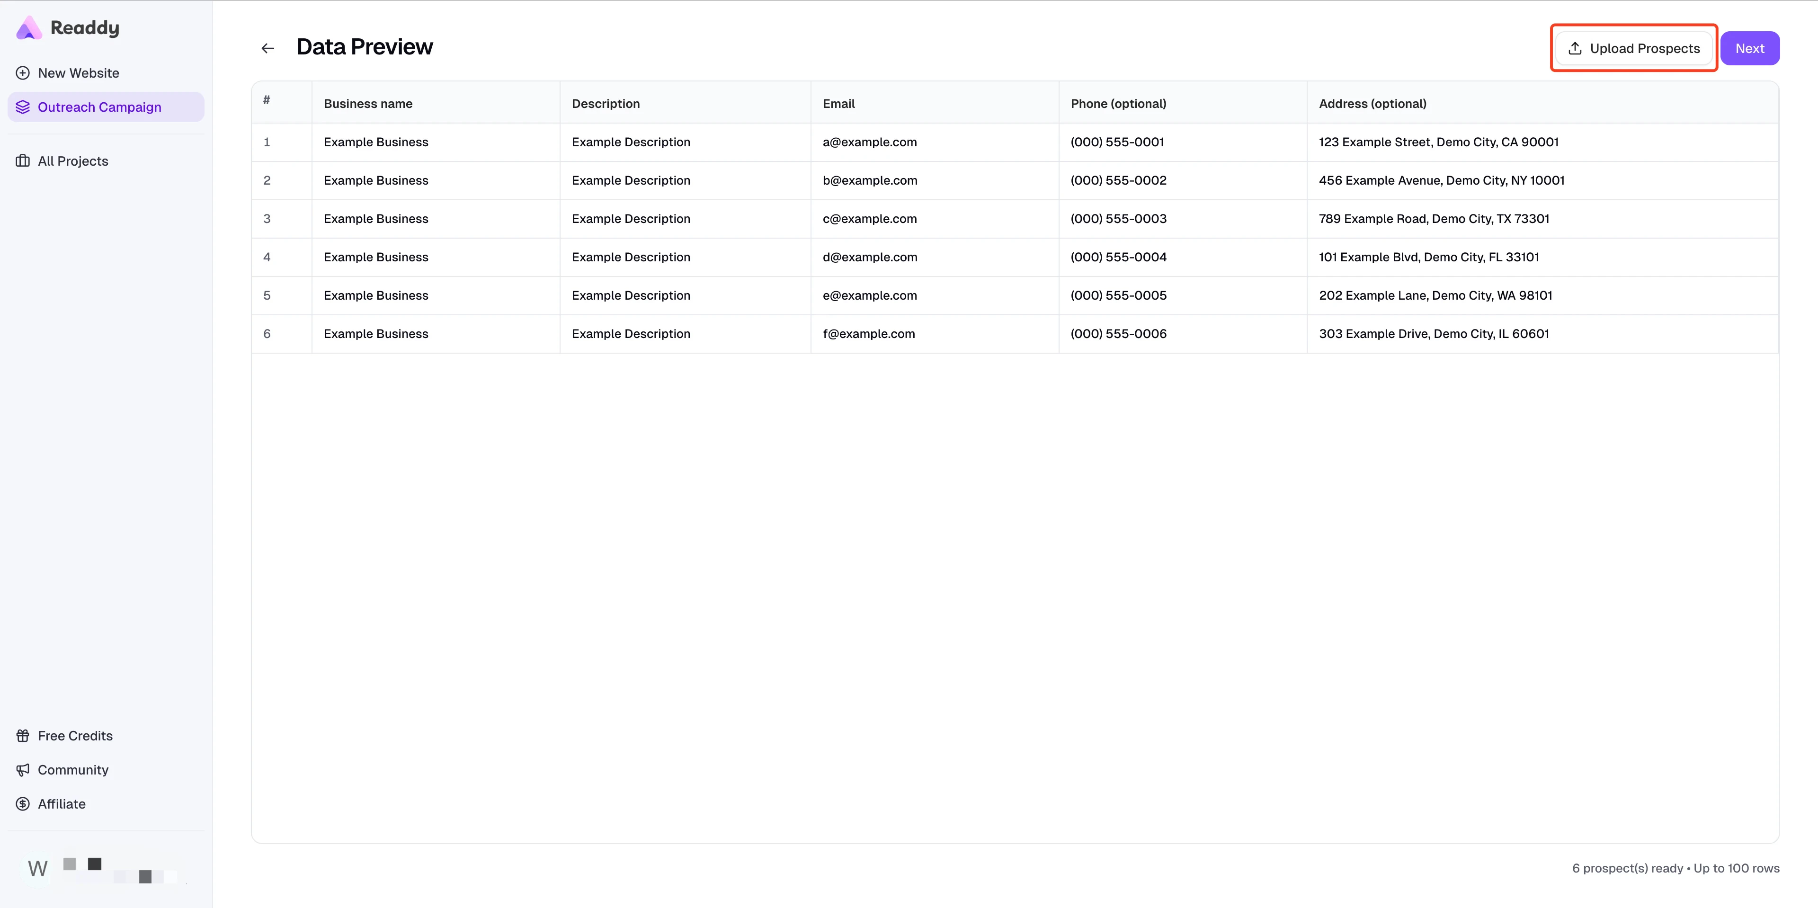This screenshot has width=1818, height=908.
Task: Click the gift icon next to Free Credits
Action: pos(23,735)
